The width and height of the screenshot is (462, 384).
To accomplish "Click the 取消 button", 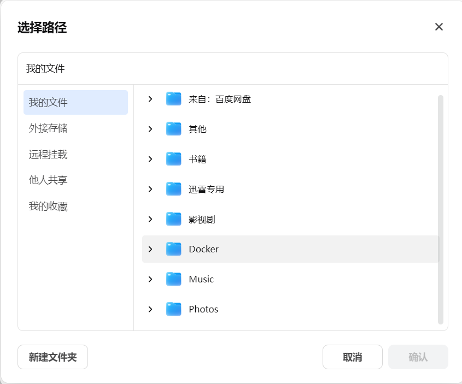I will point(352,357).
